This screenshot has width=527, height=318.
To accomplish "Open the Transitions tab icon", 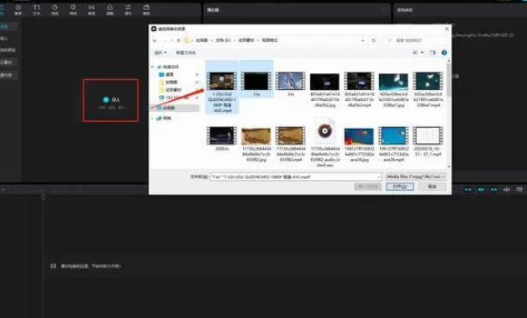I will 92,9.
